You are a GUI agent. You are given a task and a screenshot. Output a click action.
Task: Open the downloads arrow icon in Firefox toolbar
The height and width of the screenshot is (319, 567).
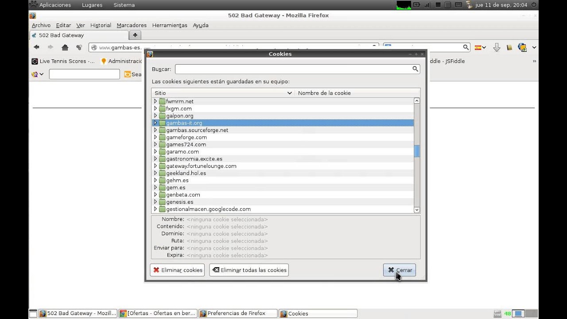point(497,47)
